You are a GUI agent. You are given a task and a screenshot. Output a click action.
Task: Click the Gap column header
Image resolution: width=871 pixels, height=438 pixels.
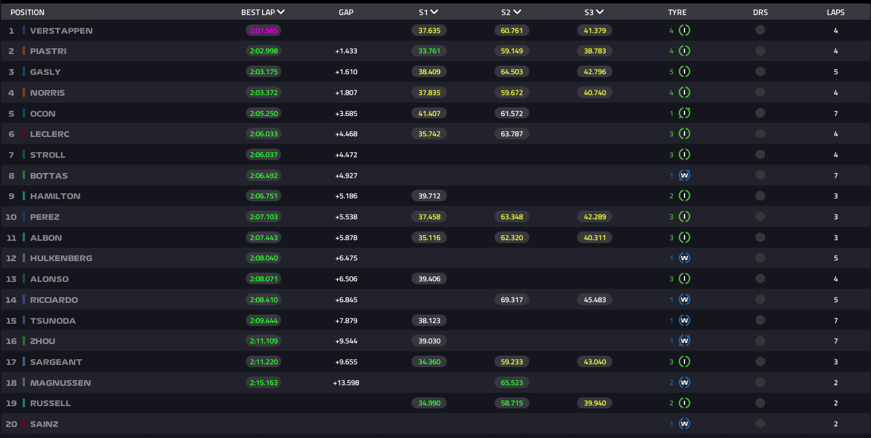pyautogui.click(x=346, y=12)
